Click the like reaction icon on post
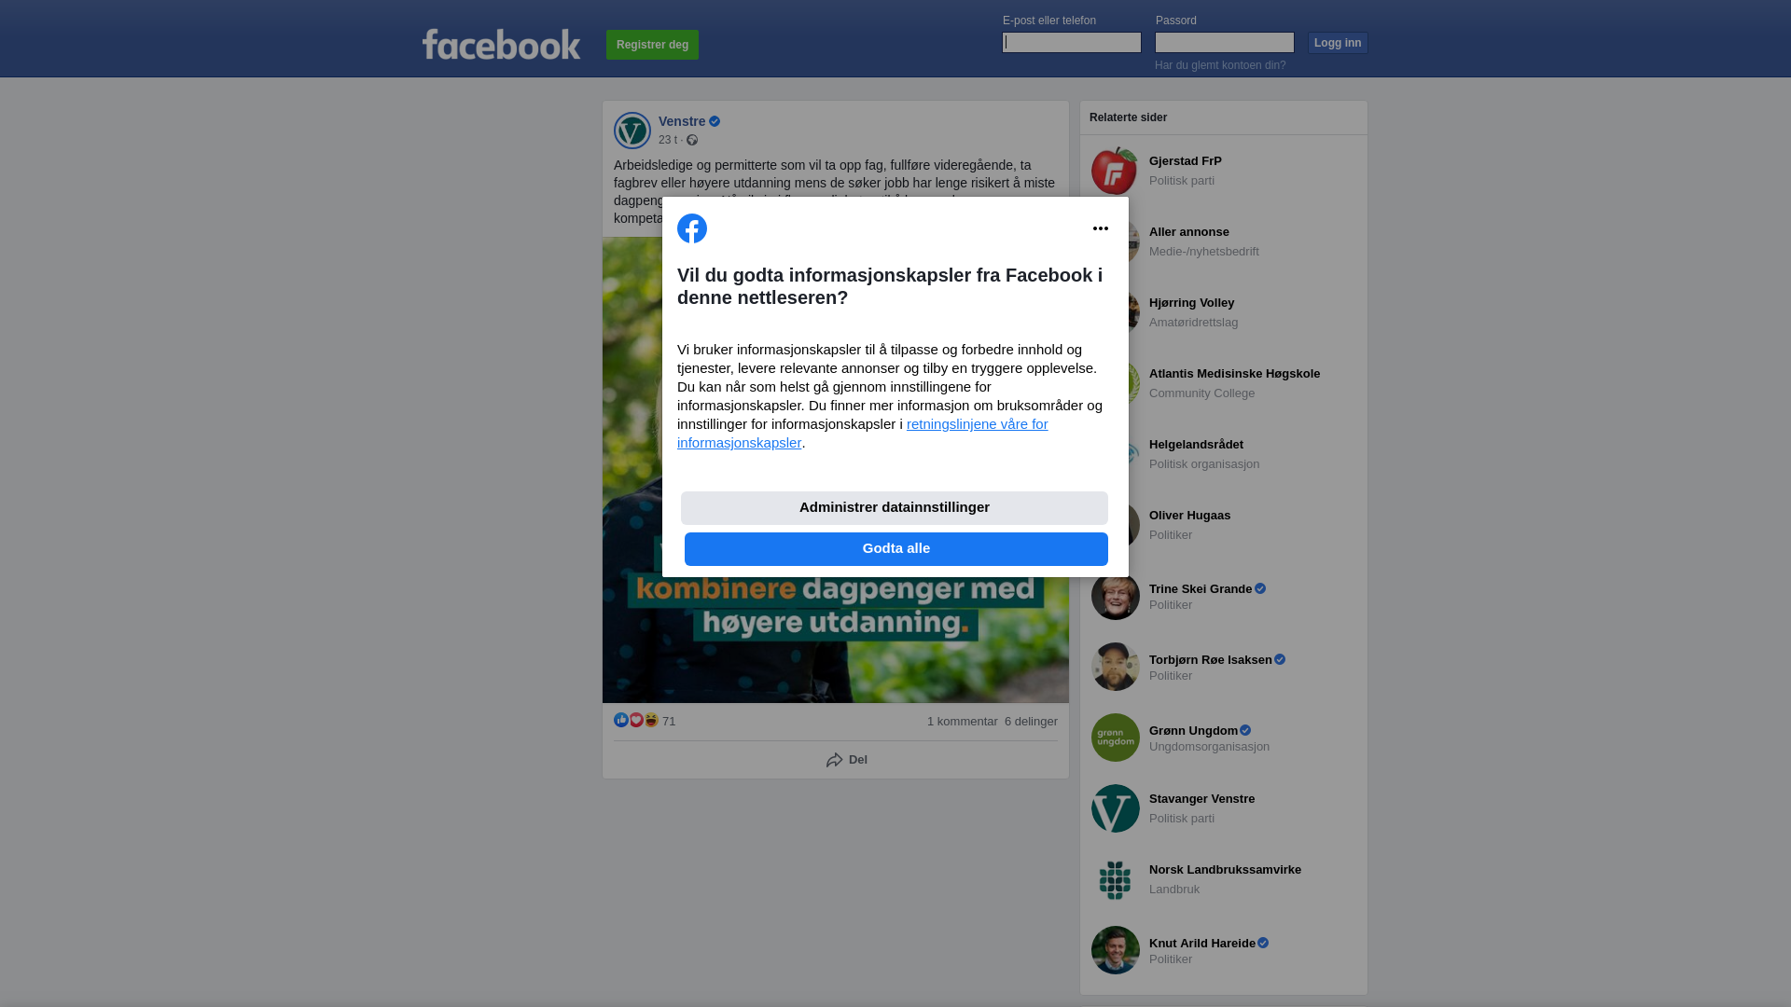 (x=621, y=720)
